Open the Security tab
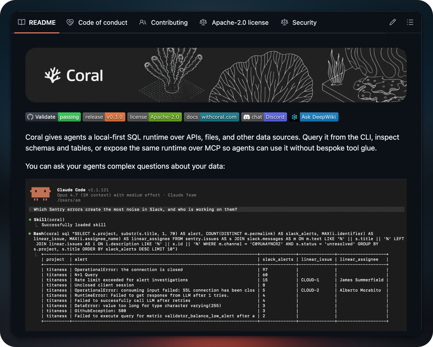 [298, 22]
